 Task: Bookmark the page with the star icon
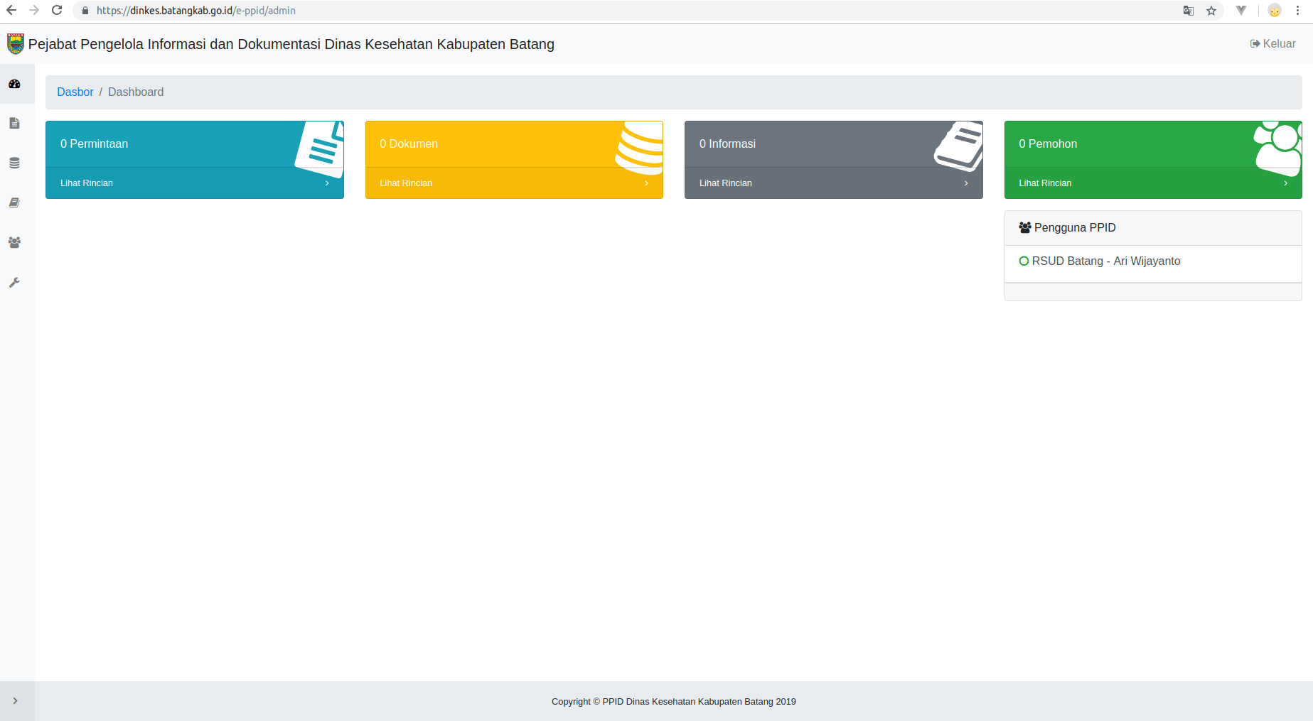click(1211, 11)
